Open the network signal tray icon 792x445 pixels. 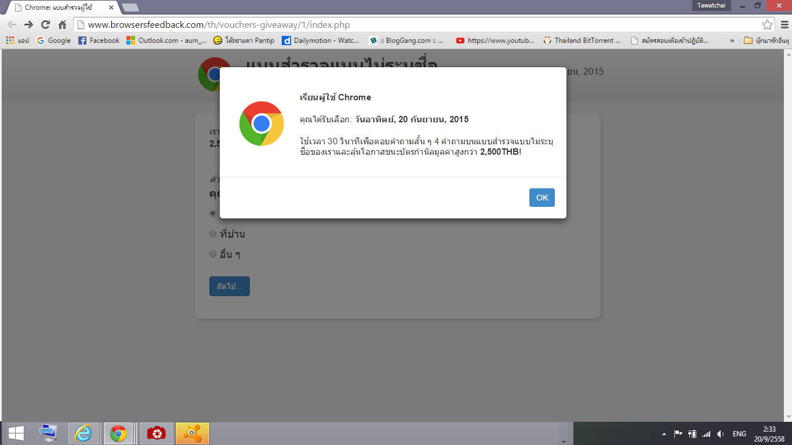[706, 434]
